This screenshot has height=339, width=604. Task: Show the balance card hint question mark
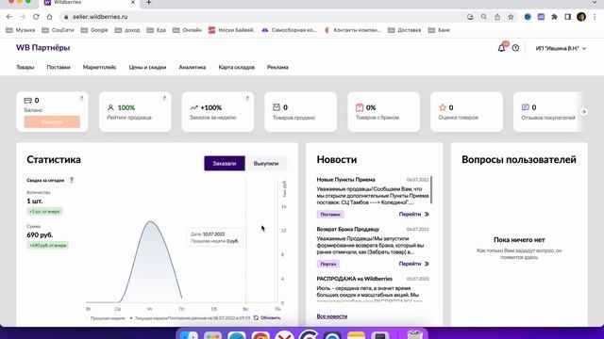pyautogui.click(x=82, y=98)
